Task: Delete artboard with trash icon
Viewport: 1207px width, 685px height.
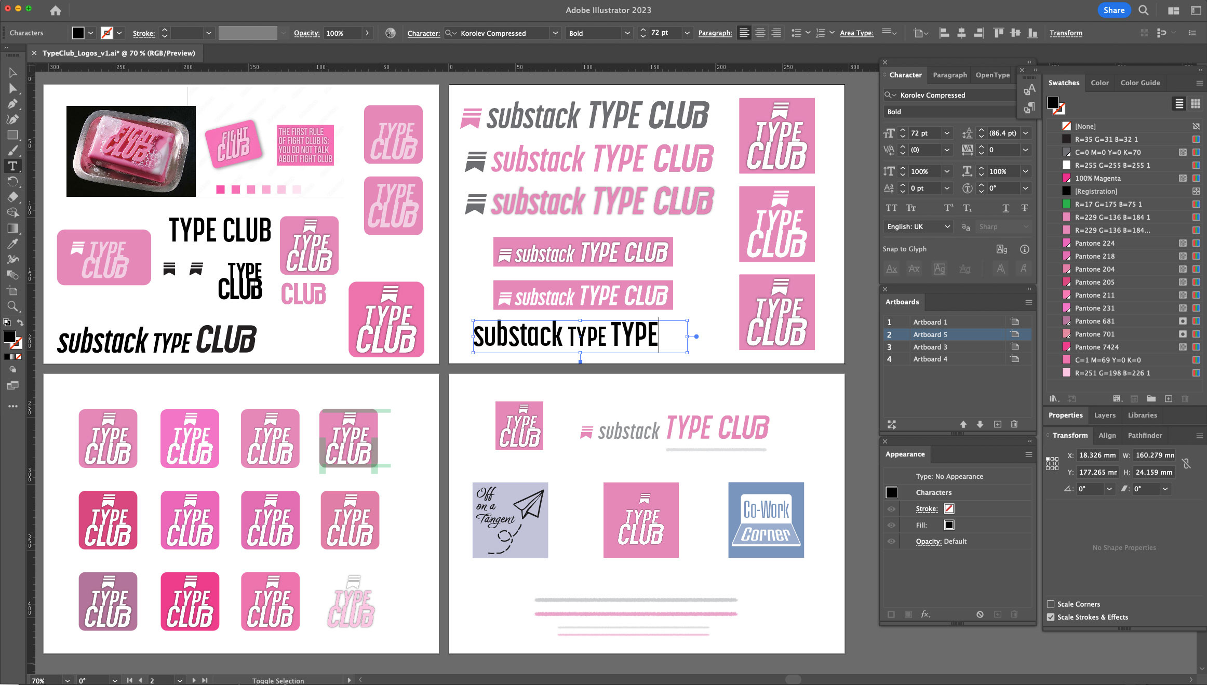Action: point(1014,424)
